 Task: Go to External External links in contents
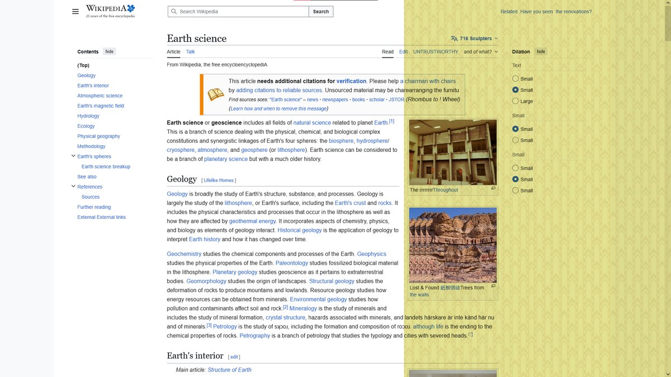(102, 217)
